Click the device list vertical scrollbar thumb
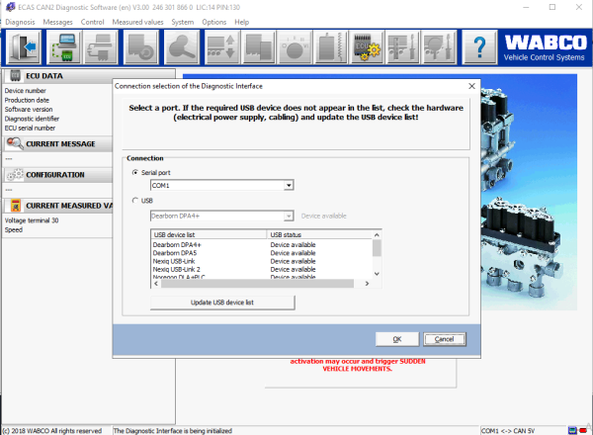This screenshot has height=435, width=593. click(377, 248)
